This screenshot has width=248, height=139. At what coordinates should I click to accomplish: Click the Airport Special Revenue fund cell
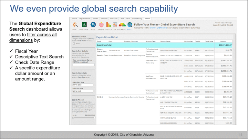click(x=102, y=50)
